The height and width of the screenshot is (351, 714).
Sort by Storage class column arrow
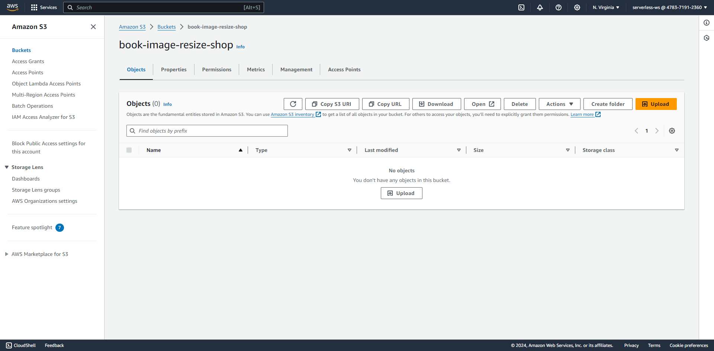pyautogui.click(x=677, y=150)
